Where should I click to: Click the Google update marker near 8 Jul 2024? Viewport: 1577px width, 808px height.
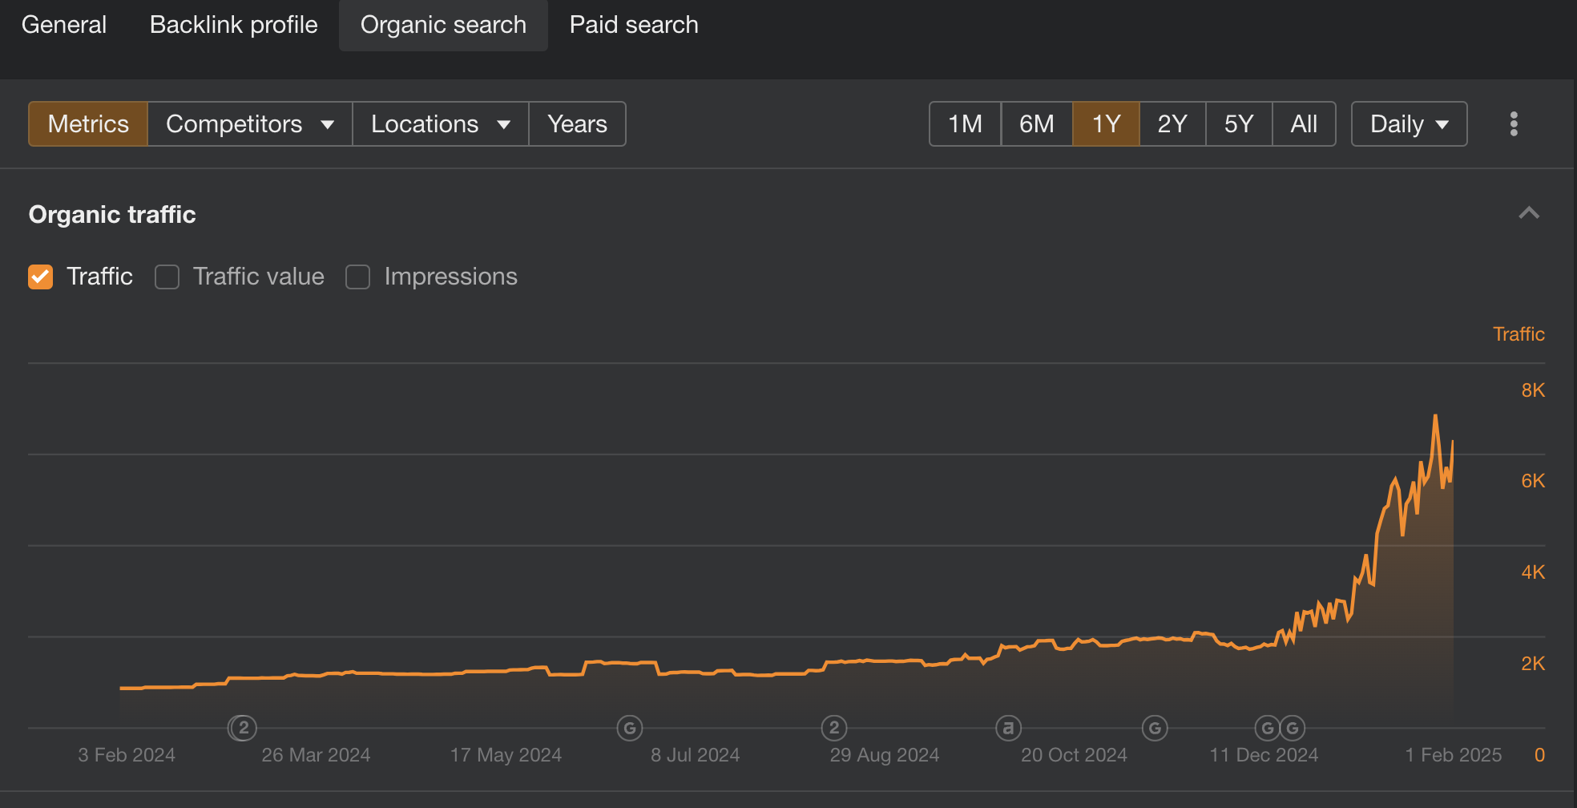(x=630, y=728)
